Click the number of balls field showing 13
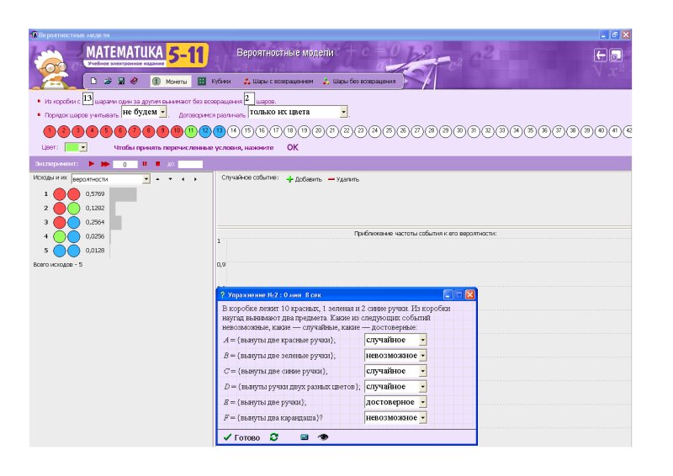This screenshot has height=476, width=673. (x=87, y=98)
